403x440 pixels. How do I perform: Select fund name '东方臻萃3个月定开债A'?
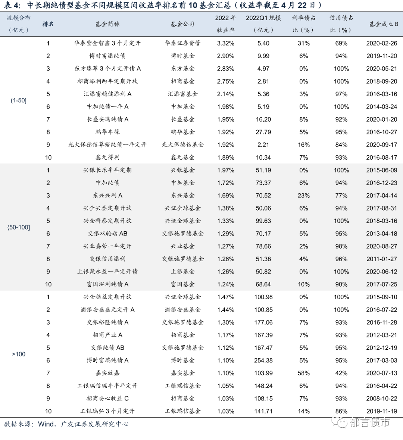(107, 68)
